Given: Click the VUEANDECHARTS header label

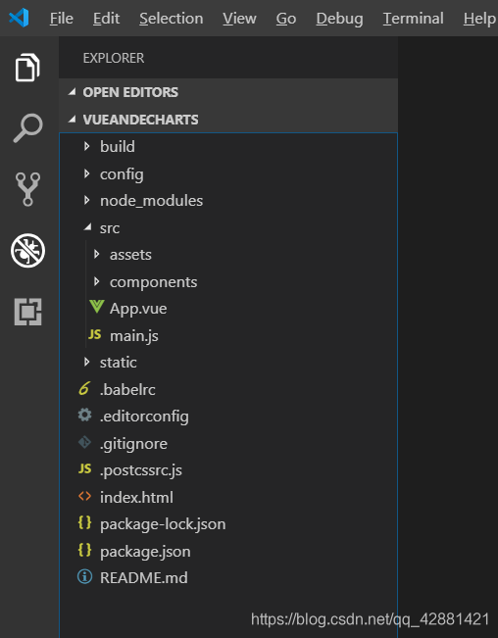Looking at the screenshot, I should 141,120.
